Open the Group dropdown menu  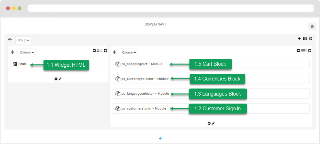tap(23, 40)
